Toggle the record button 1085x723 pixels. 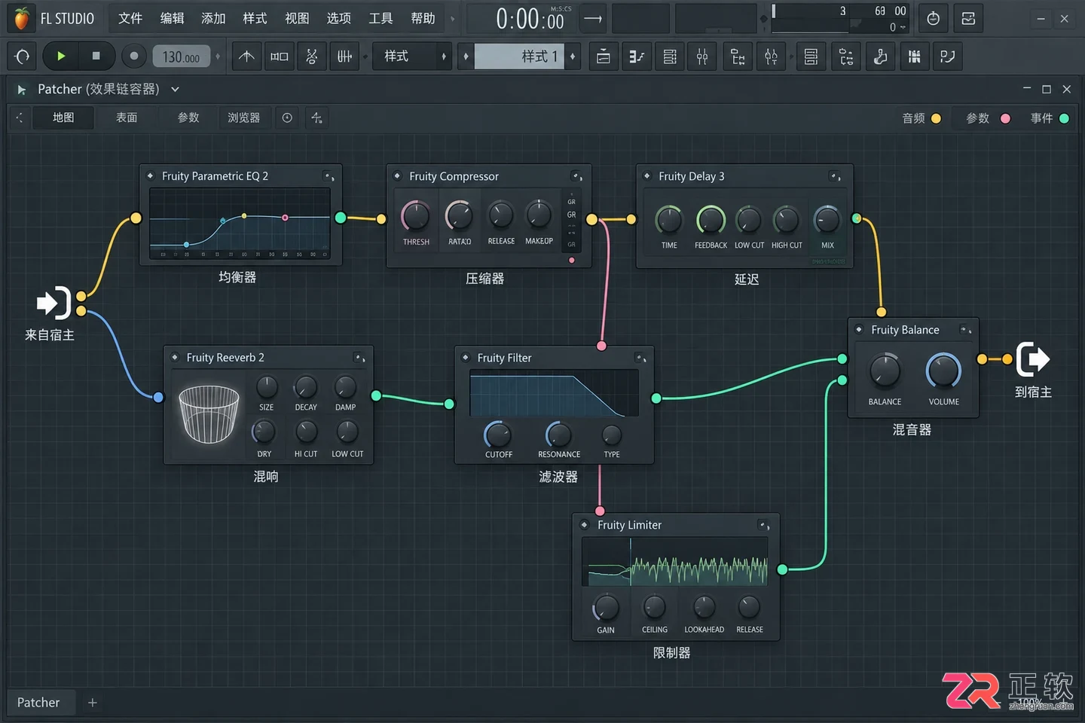[x=133, y=56]
